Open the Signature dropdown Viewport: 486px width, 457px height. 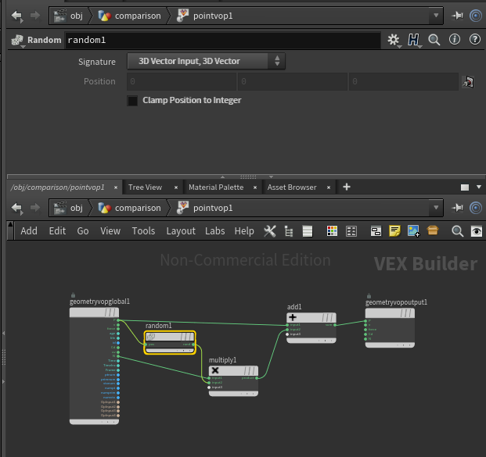[x=206, y=61]
